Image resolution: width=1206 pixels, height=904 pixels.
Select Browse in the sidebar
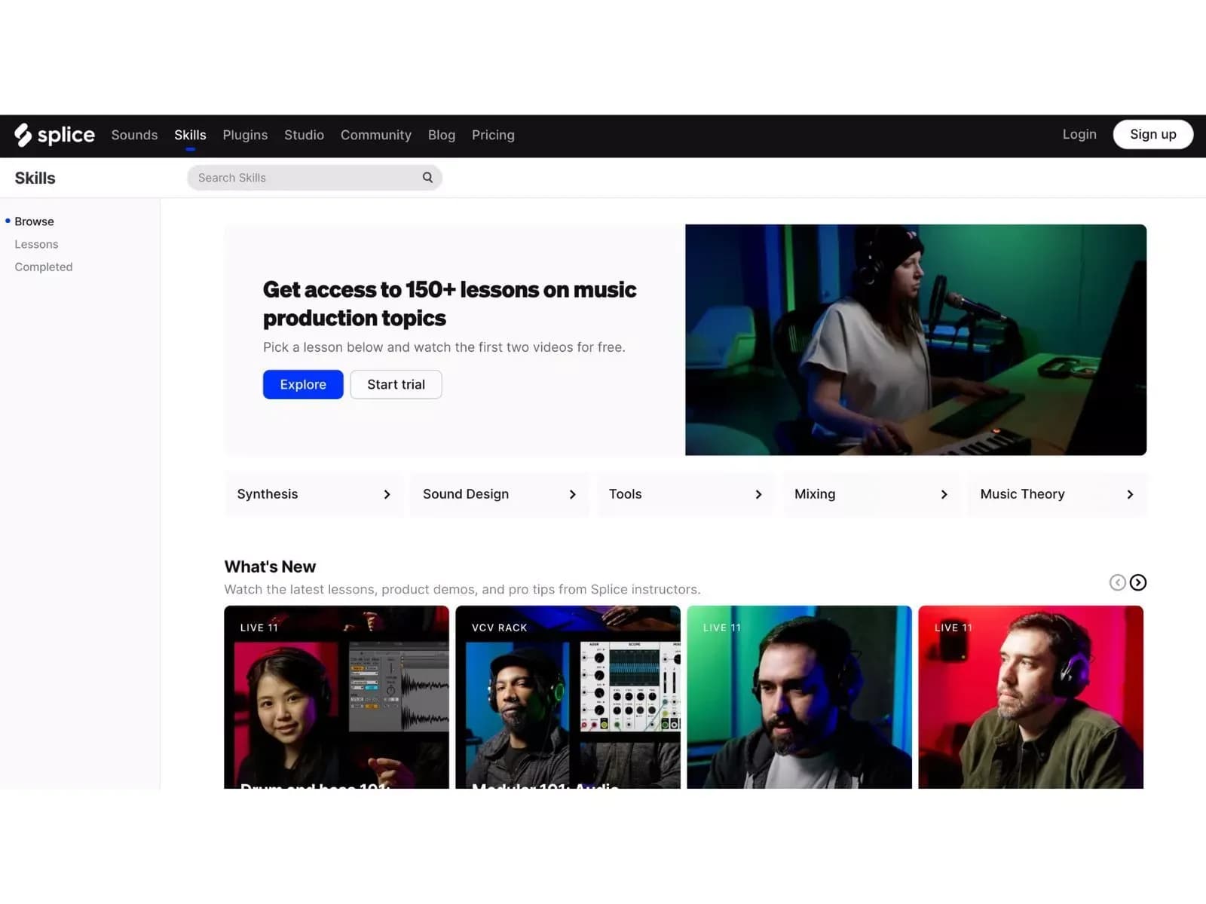coord(34,221)
